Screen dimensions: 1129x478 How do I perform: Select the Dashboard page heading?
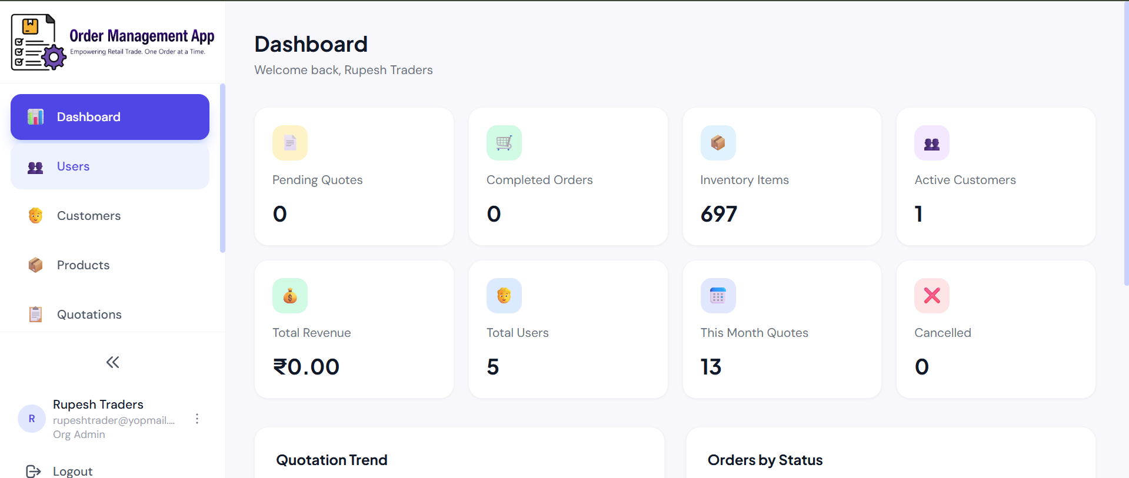[x=311, y=44]
